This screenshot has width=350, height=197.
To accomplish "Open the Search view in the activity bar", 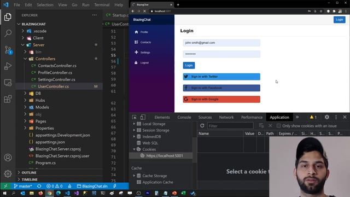I will (x=8, y=33).
